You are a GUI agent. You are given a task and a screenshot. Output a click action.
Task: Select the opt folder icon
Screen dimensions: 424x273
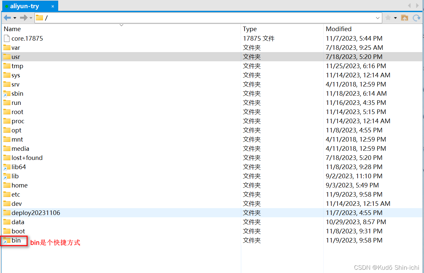click(7, 130)
